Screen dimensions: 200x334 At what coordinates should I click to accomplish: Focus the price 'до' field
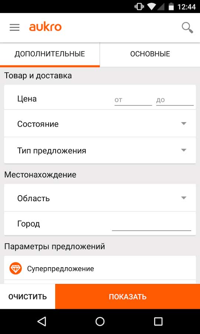click(x=175, y=100)
